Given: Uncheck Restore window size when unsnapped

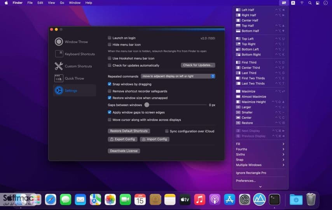Looking at the screenshot, I should coord(110,98).
